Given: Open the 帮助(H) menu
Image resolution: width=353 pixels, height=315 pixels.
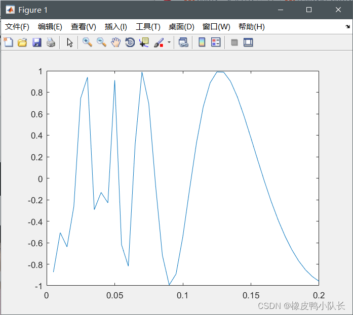Looking at the screenshot, I should 252,27.
